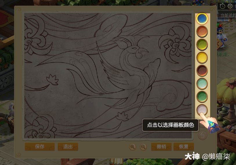The width and height of the screenshot is (236, 165).
Task: Click the 退出 exit button
Action: click(x=68, y=147)
